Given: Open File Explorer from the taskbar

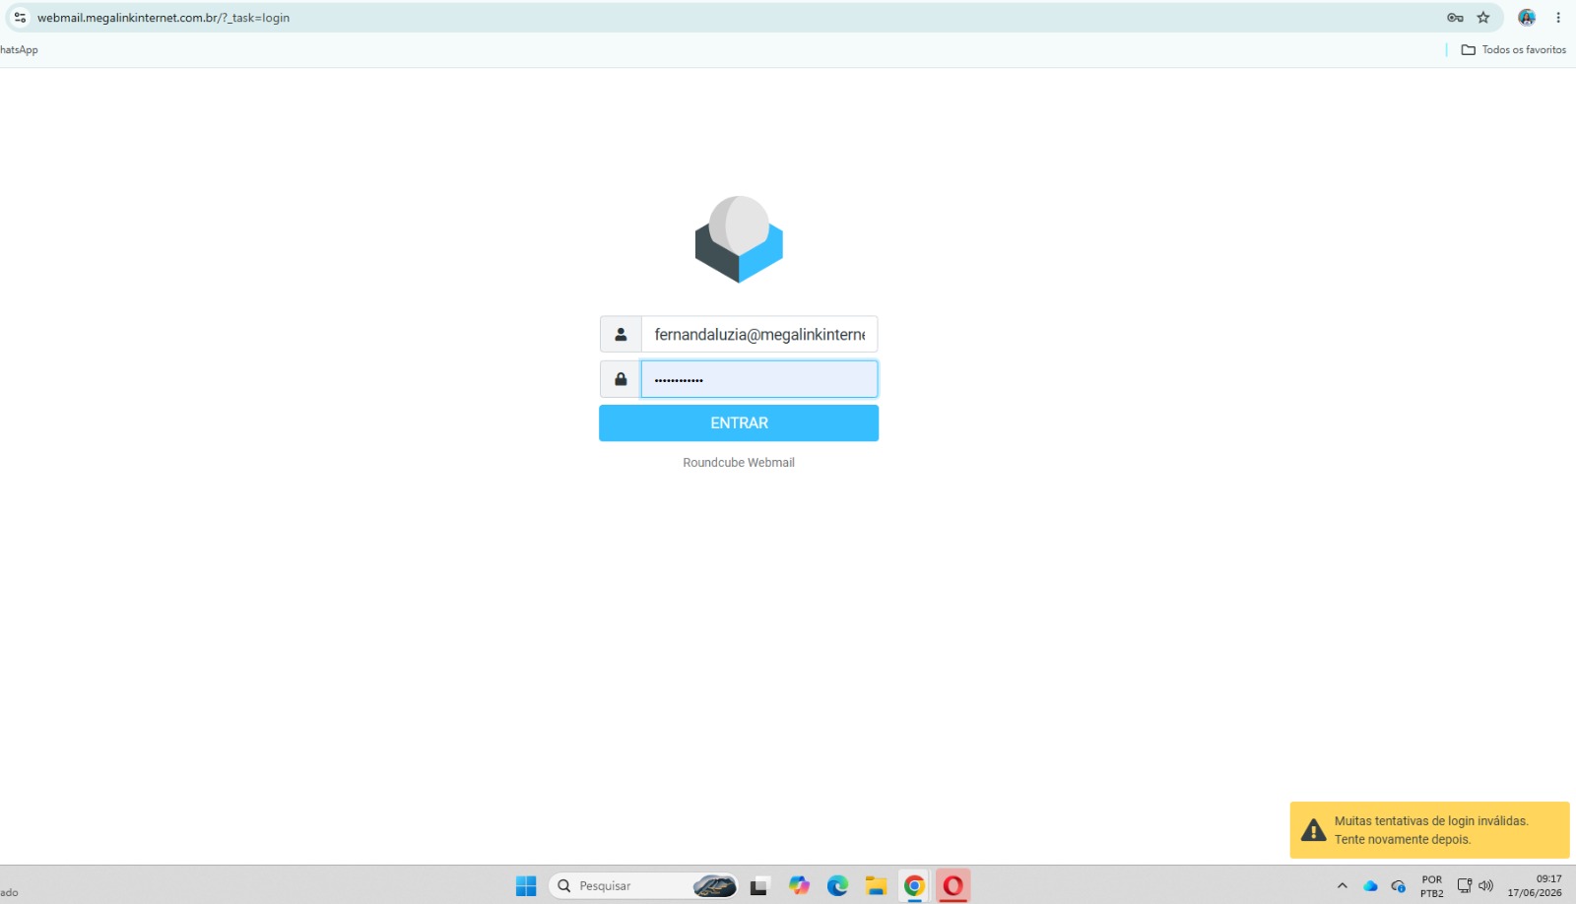Looking at the screenshot, I should pos(876,886).
